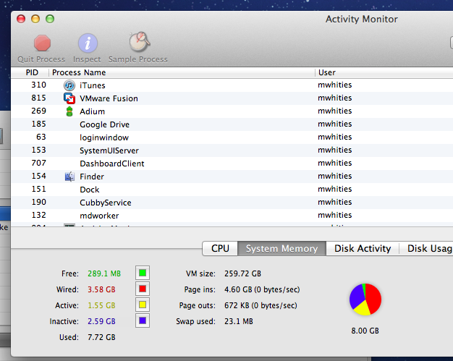The width and height of the screenshot is (453, 361).
Task: Click the Quit Process stop-sign icon
Action: [x=42, y=43]
